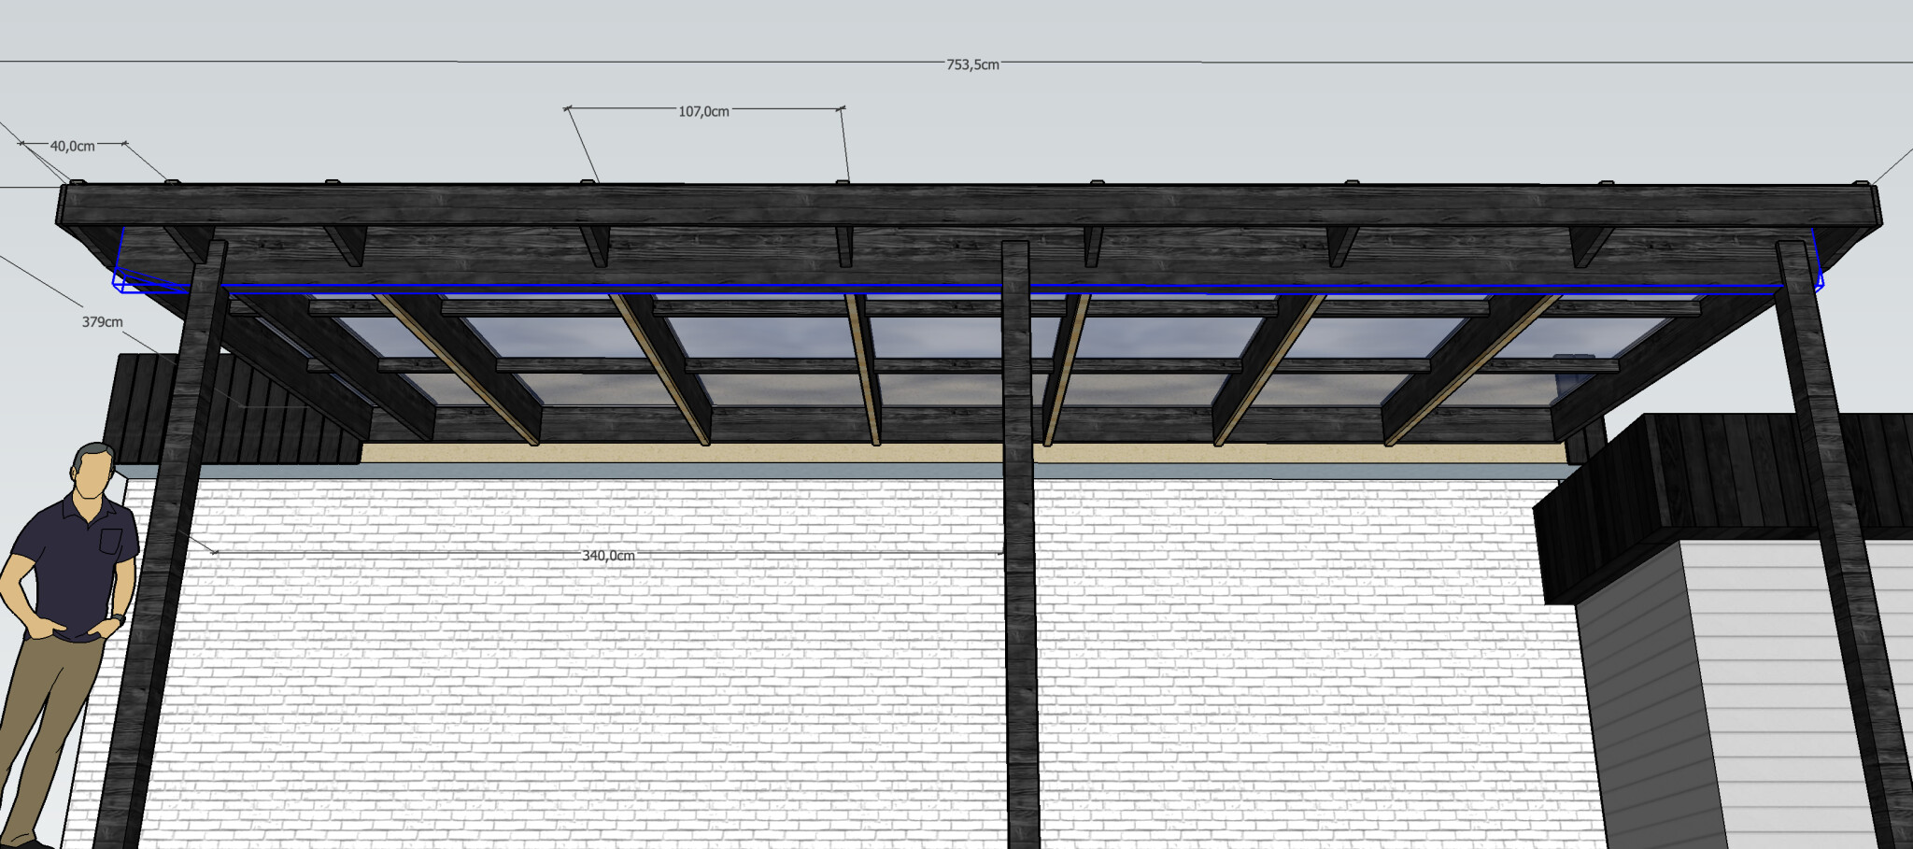This screenshot has height=849, width=1913.
Task: Select the leftmost light wooden rafter
Action: 458,369
